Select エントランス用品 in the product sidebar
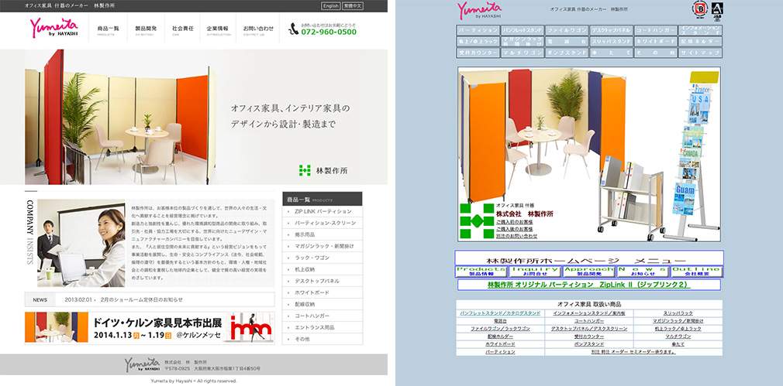 tap(323, 328)
